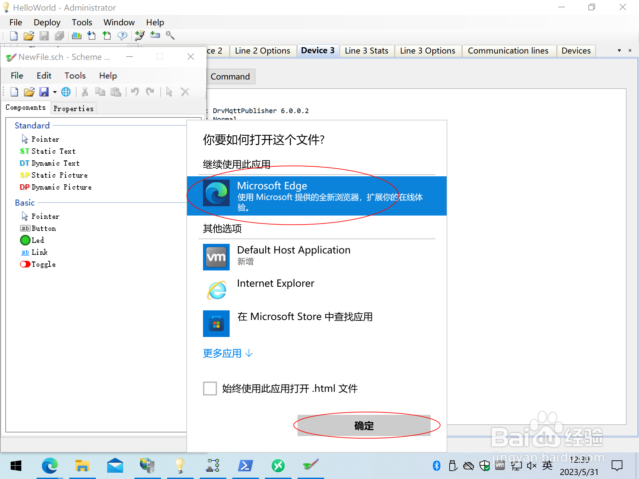Click Open icon in Scheme Editor toolbar

coord(29,92)
